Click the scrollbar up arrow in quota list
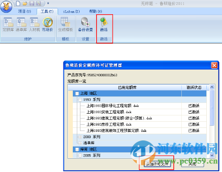 212,87
